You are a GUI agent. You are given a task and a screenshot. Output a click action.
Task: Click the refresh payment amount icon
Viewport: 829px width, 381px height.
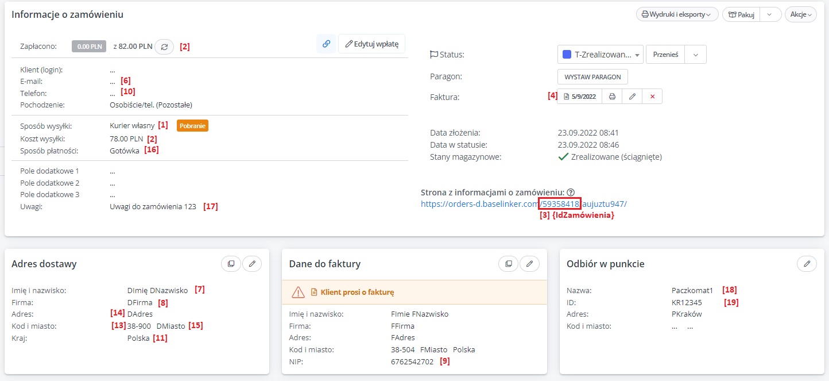[165, 47]
